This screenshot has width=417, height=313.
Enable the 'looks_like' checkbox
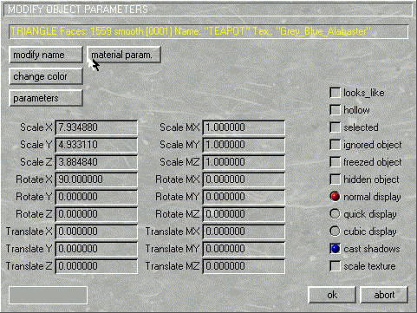click(x=335, y=93)
